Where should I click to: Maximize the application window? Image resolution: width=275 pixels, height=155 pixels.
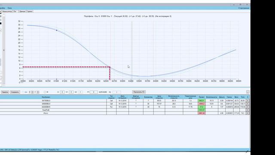tap(241, 5)
